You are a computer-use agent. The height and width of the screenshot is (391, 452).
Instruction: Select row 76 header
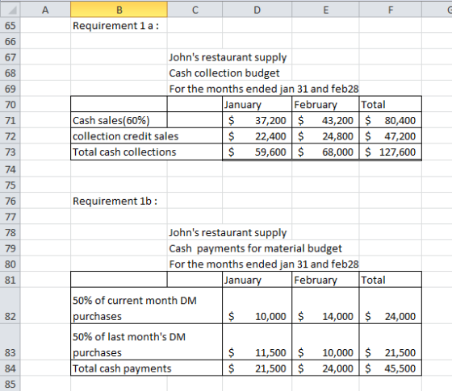[x=10, y=201]
